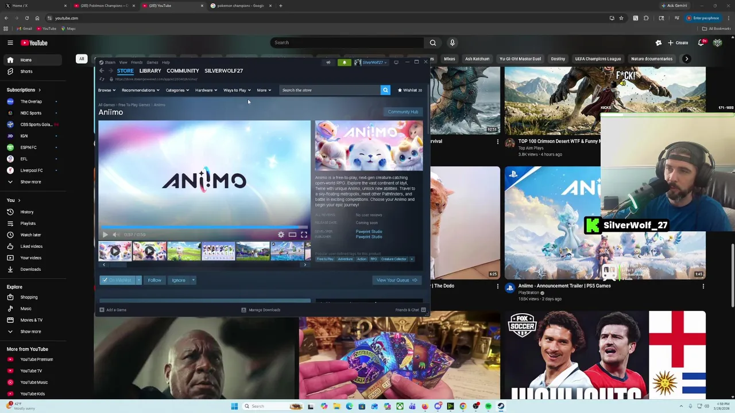Screen dimensions: 735x413
Task: Open trailer settings gear in Steam
Action: (281, 235)
